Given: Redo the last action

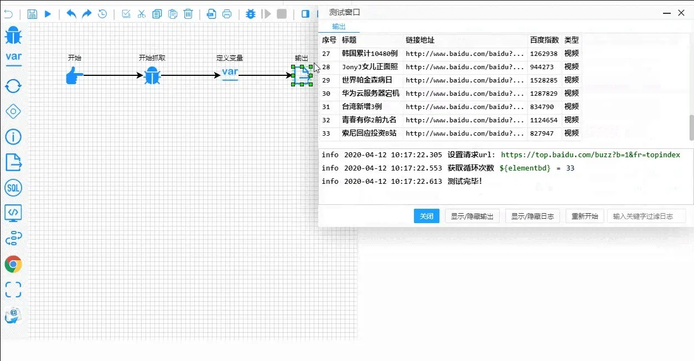Looking at the screenshot, I should point(87,14).
